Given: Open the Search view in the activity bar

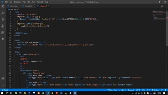Looking at the screenshot, I should point(3,13).
